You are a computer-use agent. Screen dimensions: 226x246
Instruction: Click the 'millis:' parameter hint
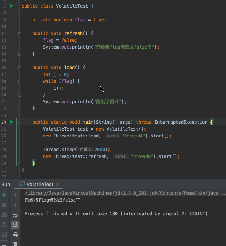pyautogui.click(x=86, y=149)
